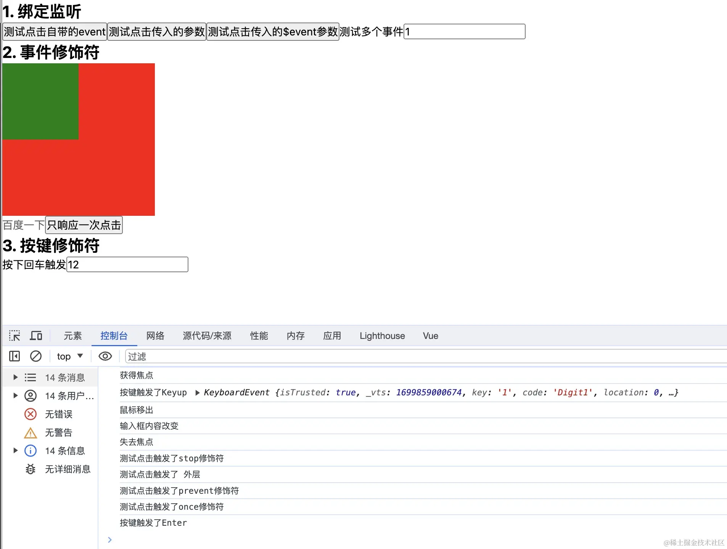The width and height of the screenshot is (727, 549).
Task: Open the 源代码/来源 tab
Action: (x=207, y=335)
